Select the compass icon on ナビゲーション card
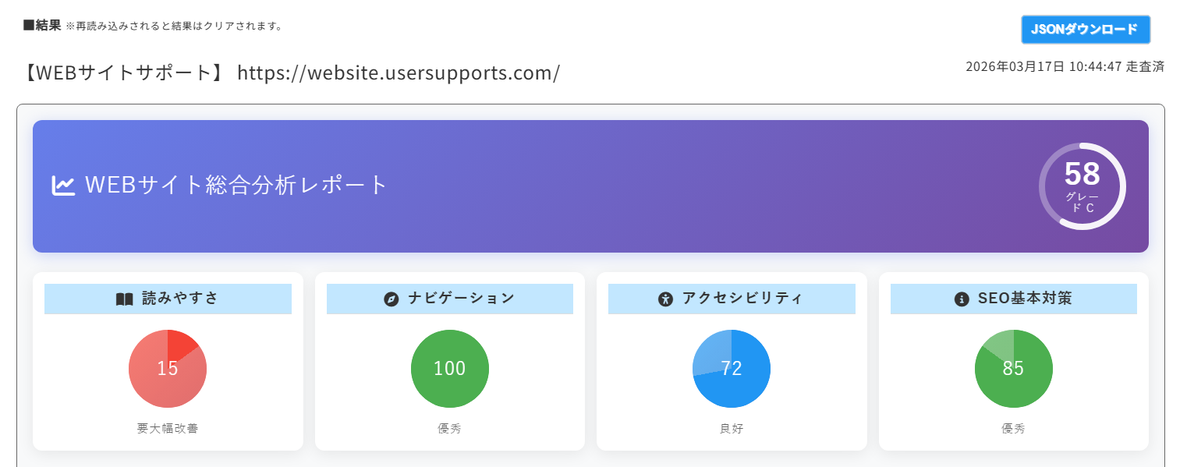 point(391,298)
